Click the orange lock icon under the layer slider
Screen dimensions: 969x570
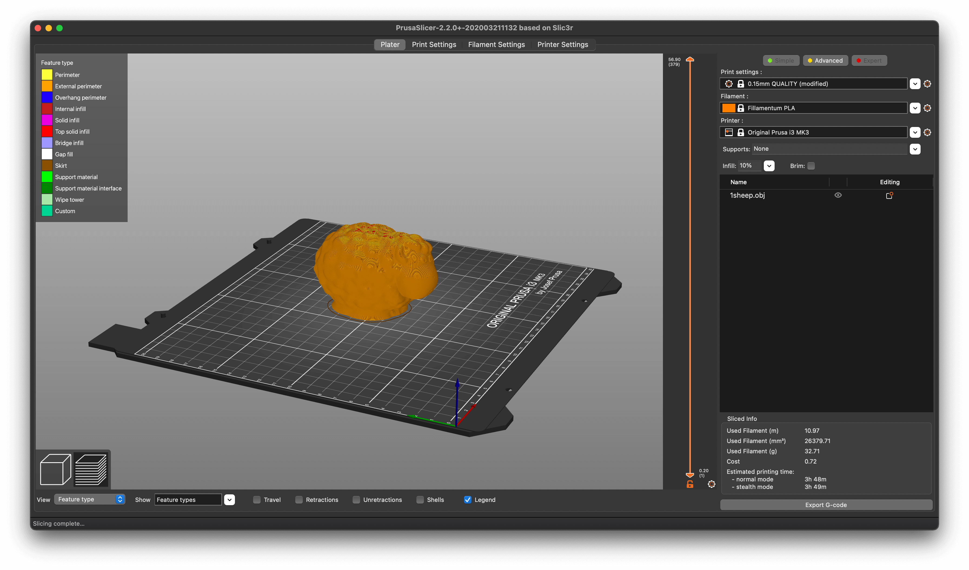click(x=690, y=484)
